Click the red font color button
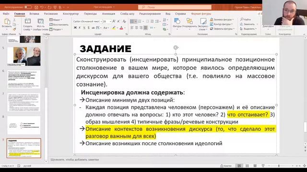This screenshot has width=307, height=172. 121,28
